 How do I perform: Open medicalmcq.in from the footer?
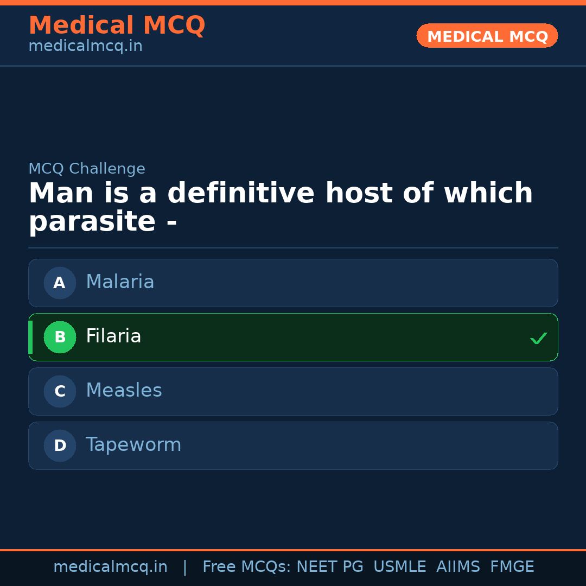pyautogui.click(x=111, y=566)
